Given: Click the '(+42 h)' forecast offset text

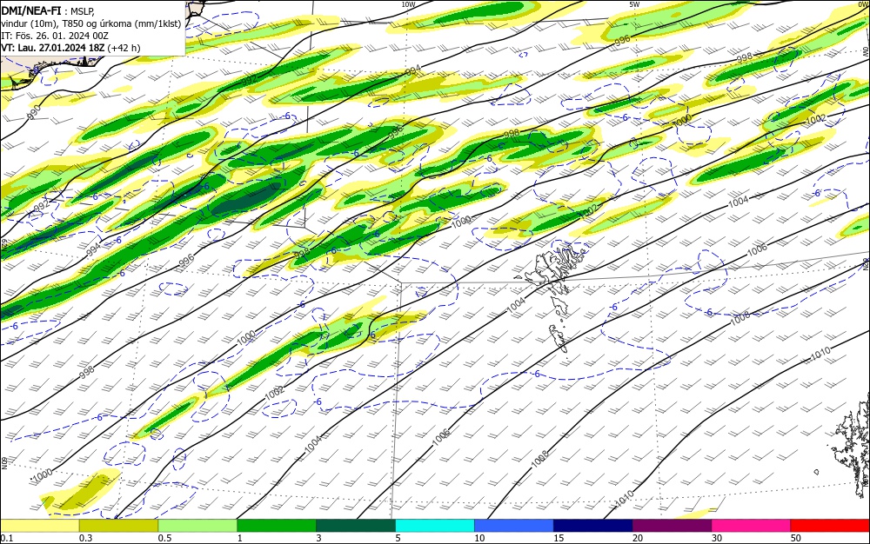Looking at the screenshot, I should pos(124,48).
